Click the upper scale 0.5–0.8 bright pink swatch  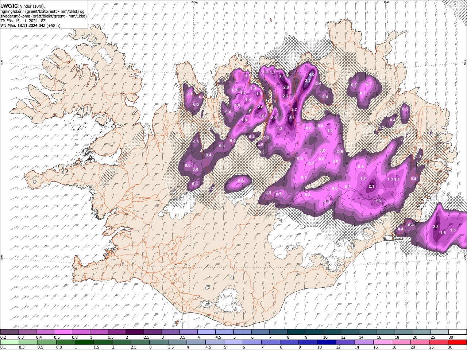[x=63, y=332]
